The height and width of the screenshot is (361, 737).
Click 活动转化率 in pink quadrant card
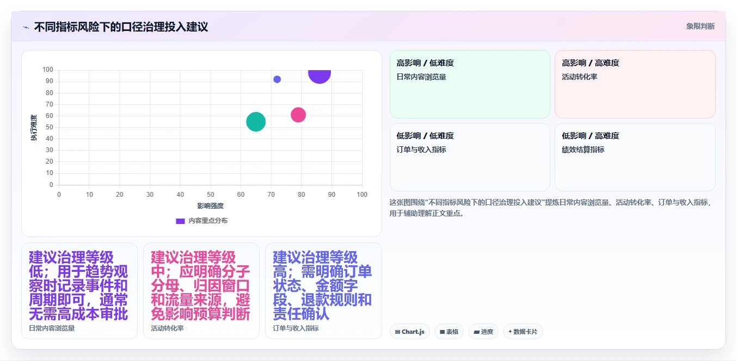tap(580, 77)
